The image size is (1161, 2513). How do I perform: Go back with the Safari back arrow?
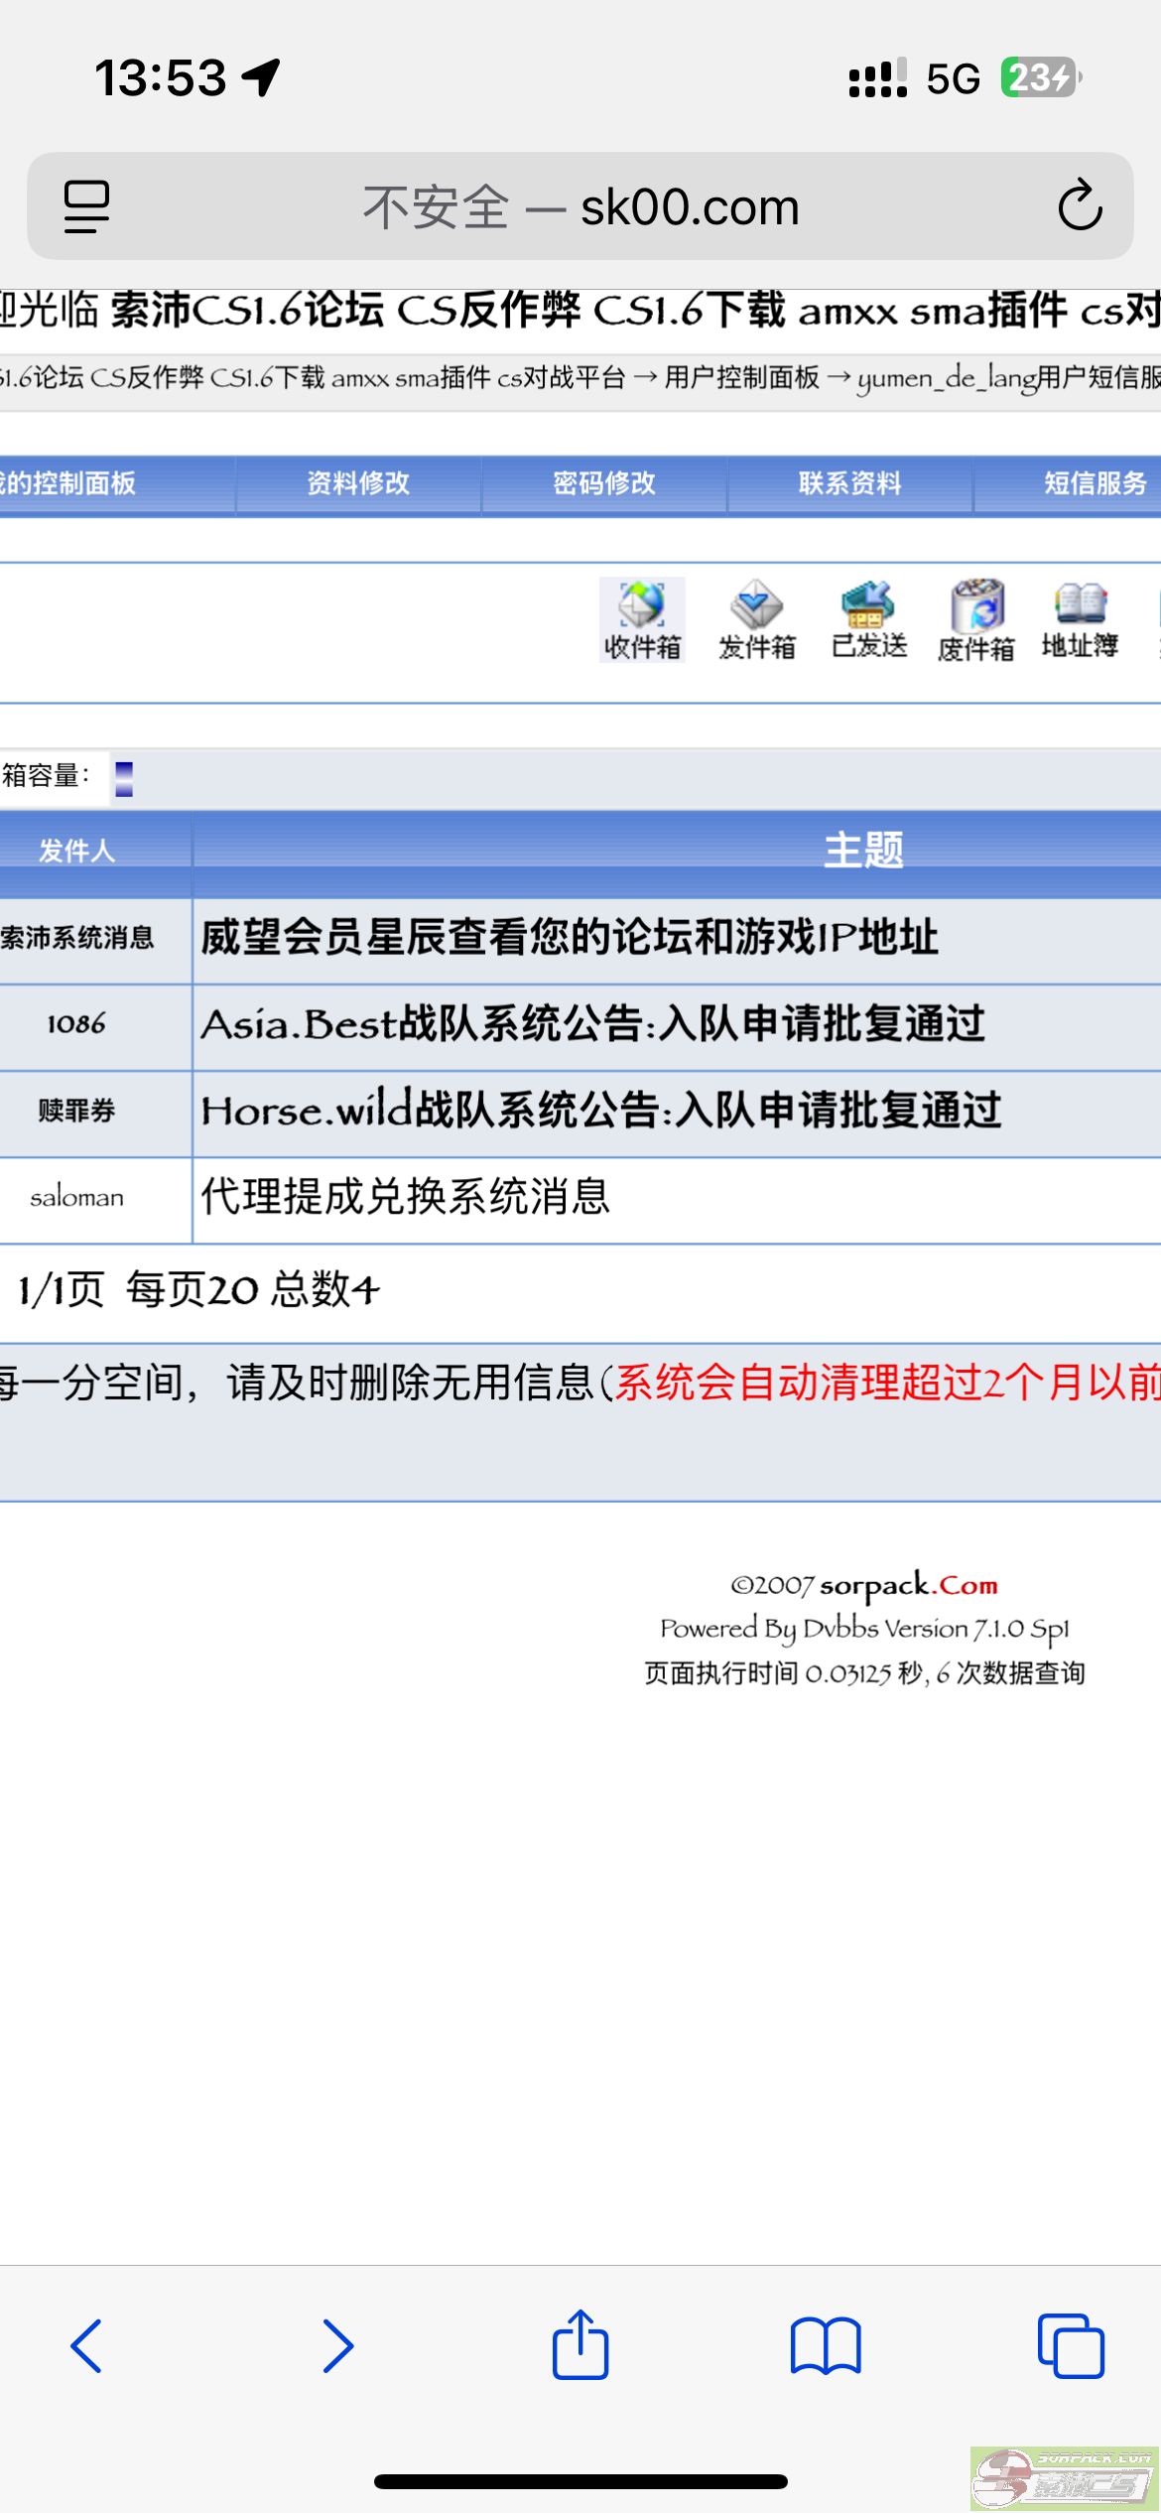[x=87, y=2346]
